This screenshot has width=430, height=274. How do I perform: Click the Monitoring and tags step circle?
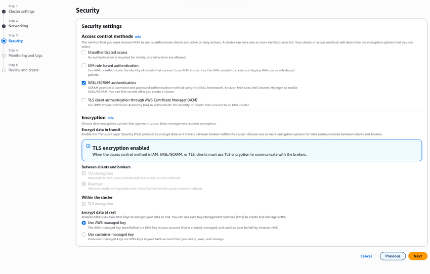coord(4,56)
